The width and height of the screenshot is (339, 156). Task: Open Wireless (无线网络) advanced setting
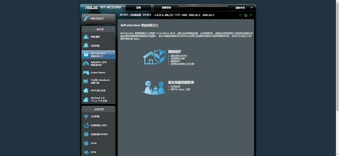tap(98, 117)
